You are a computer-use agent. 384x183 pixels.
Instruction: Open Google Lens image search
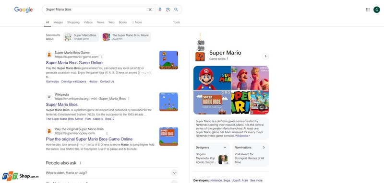168,10
